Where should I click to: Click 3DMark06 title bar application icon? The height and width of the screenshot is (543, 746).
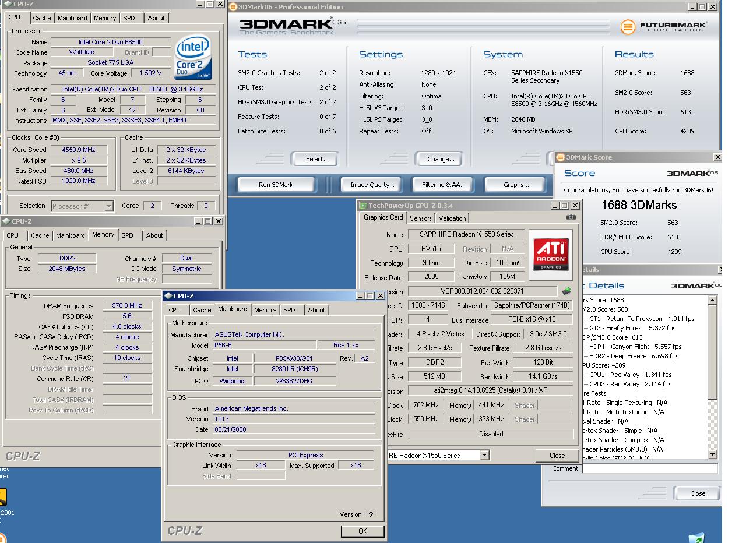[233, 7]
